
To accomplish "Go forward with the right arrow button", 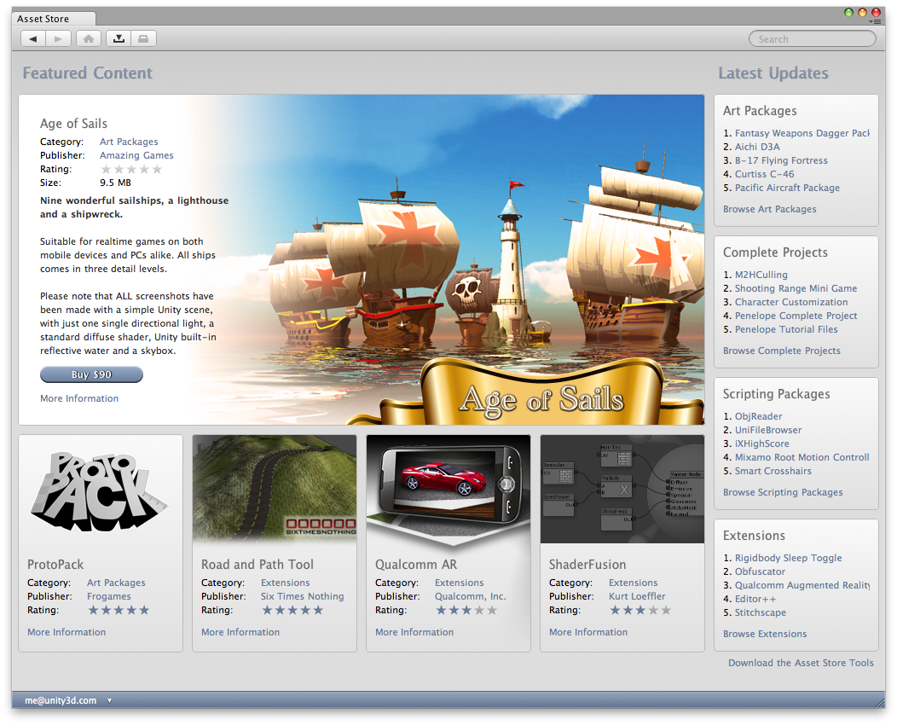I will coord(58,39).
